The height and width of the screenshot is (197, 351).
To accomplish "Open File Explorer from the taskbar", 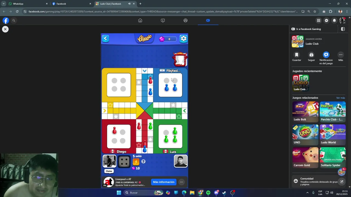I will (192, 193).
